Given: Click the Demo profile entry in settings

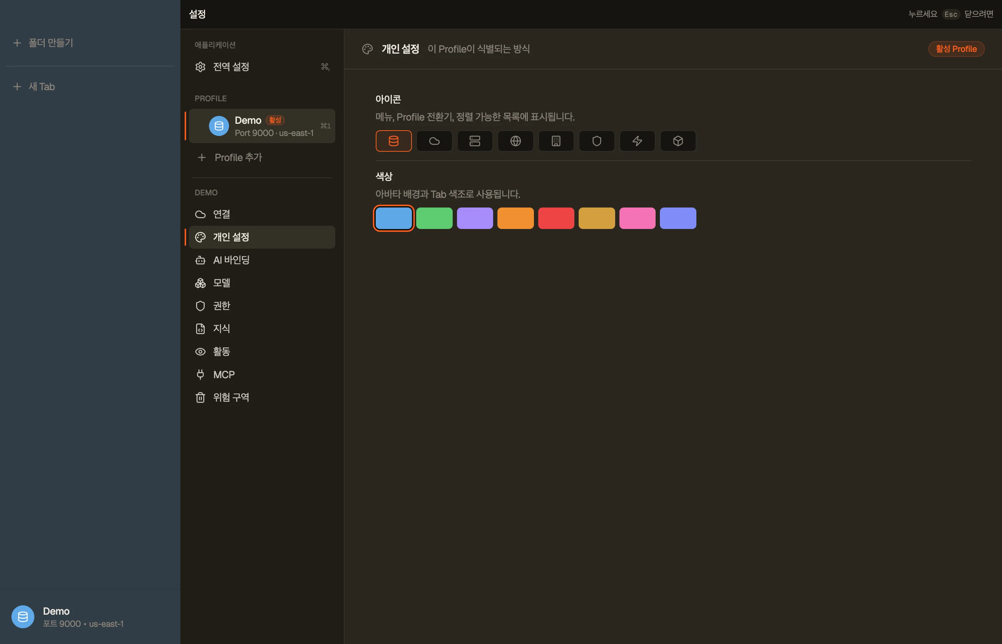Looking at the screenshot, I should coord(262,126).
